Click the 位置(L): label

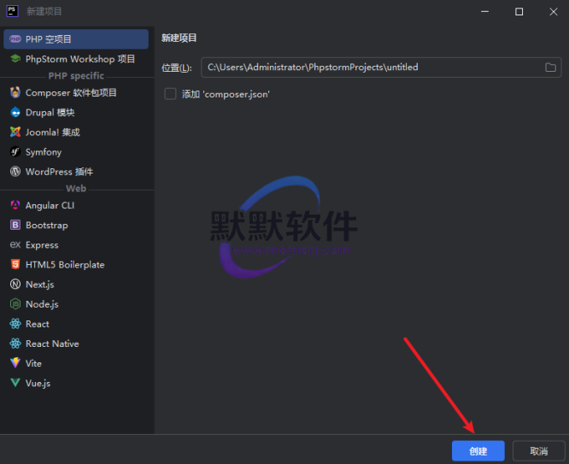177,68
